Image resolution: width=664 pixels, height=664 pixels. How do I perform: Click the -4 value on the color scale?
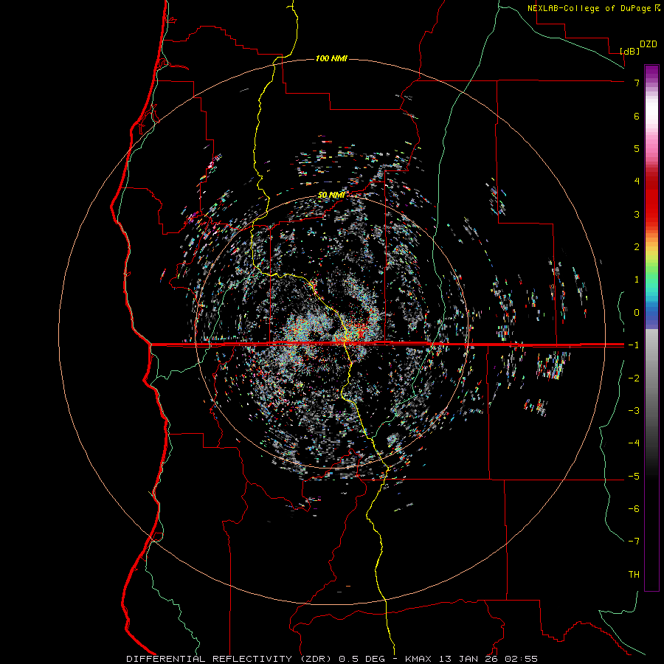point(634,443)
